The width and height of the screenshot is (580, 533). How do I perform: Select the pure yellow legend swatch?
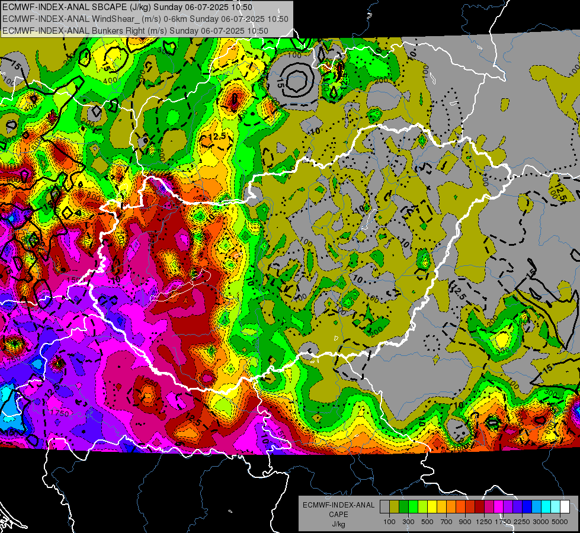[432, 507]
